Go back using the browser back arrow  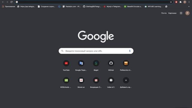3,2
